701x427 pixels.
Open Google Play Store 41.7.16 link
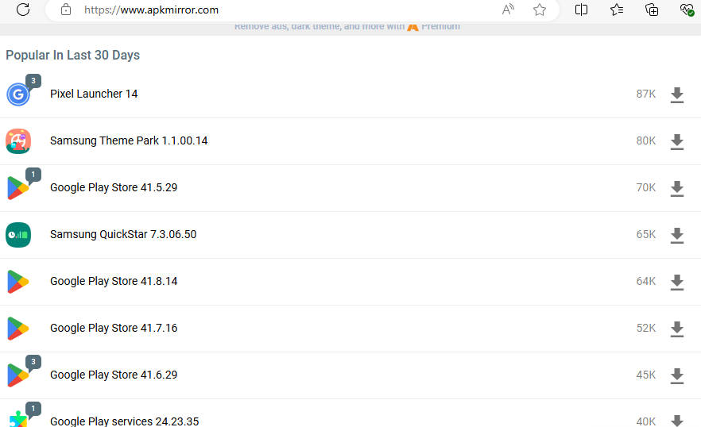(114, 329)
